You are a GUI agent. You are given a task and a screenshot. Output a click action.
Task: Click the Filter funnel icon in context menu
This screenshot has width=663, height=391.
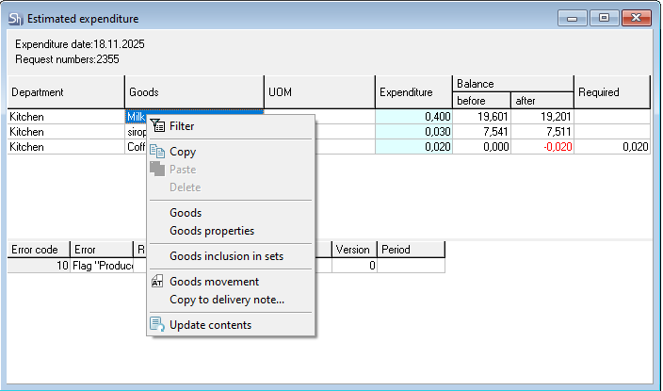point(157,126)
